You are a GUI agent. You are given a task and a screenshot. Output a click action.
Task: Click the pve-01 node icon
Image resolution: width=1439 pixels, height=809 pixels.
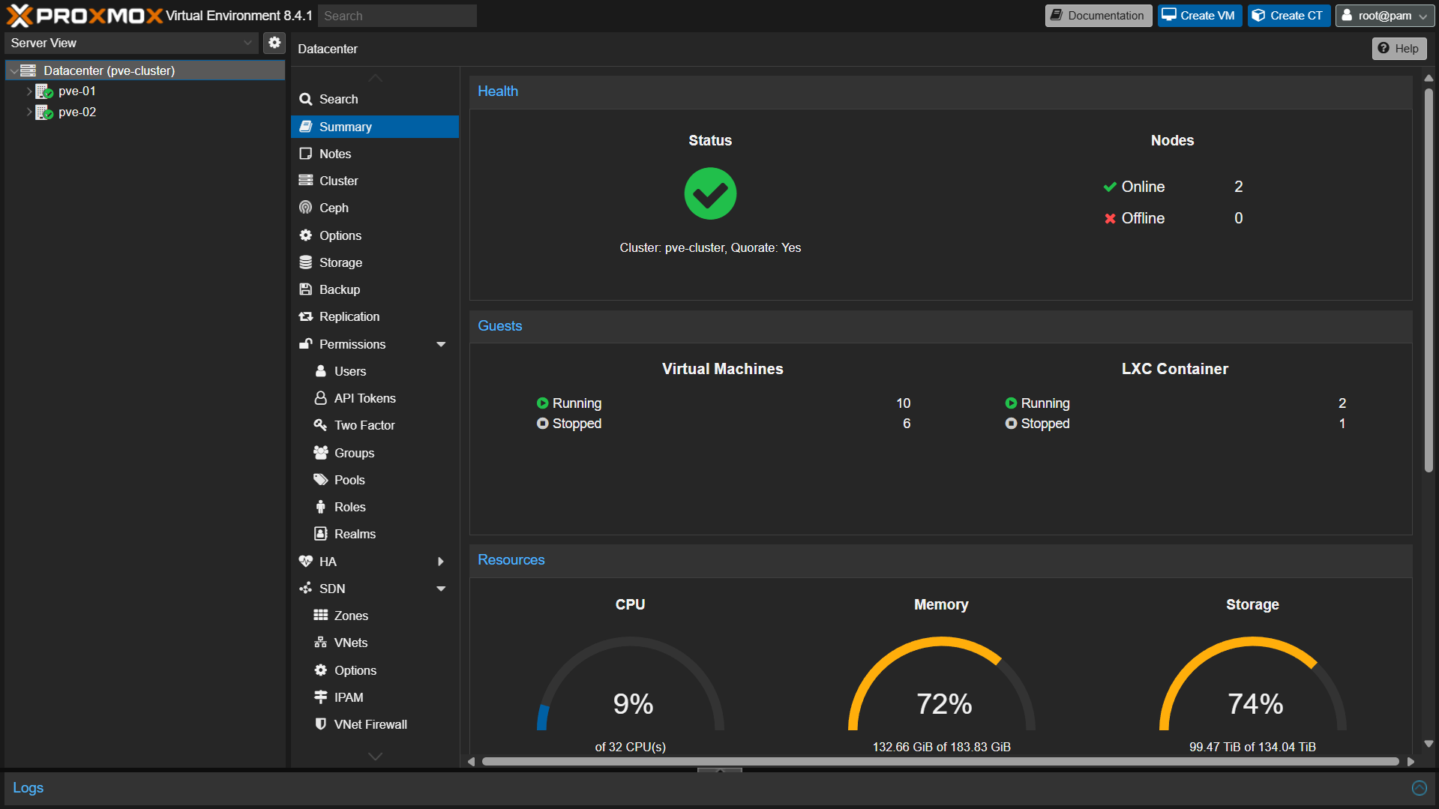coord(44,91)
